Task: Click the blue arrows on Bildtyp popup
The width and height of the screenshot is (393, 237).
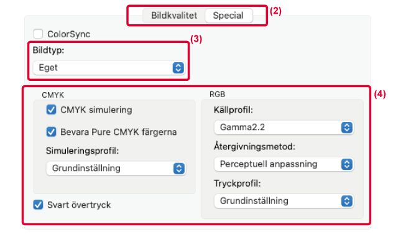Action: click(x=178, y=68)
